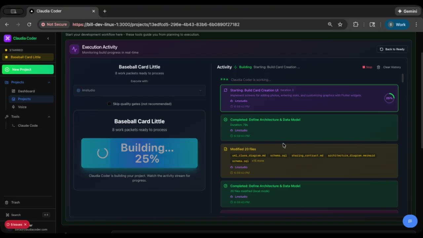Click the zoom magnifier icon in address bar
This screenshot has width=423, height=238.
[x=330, y=24]
